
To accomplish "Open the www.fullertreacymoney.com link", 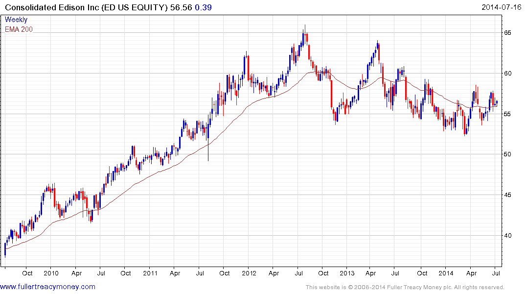I will (x=47, y=287).
